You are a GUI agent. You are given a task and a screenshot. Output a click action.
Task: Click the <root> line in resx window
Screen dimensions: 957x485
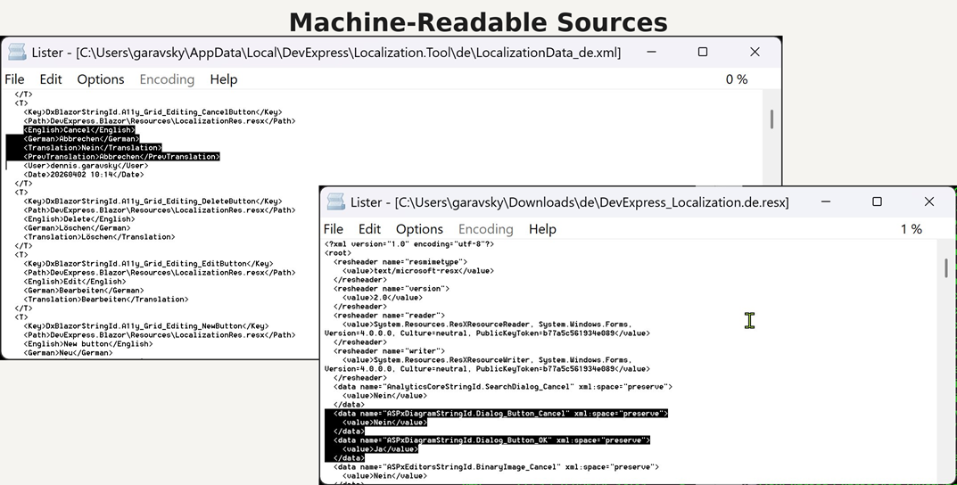click(338, 253)
